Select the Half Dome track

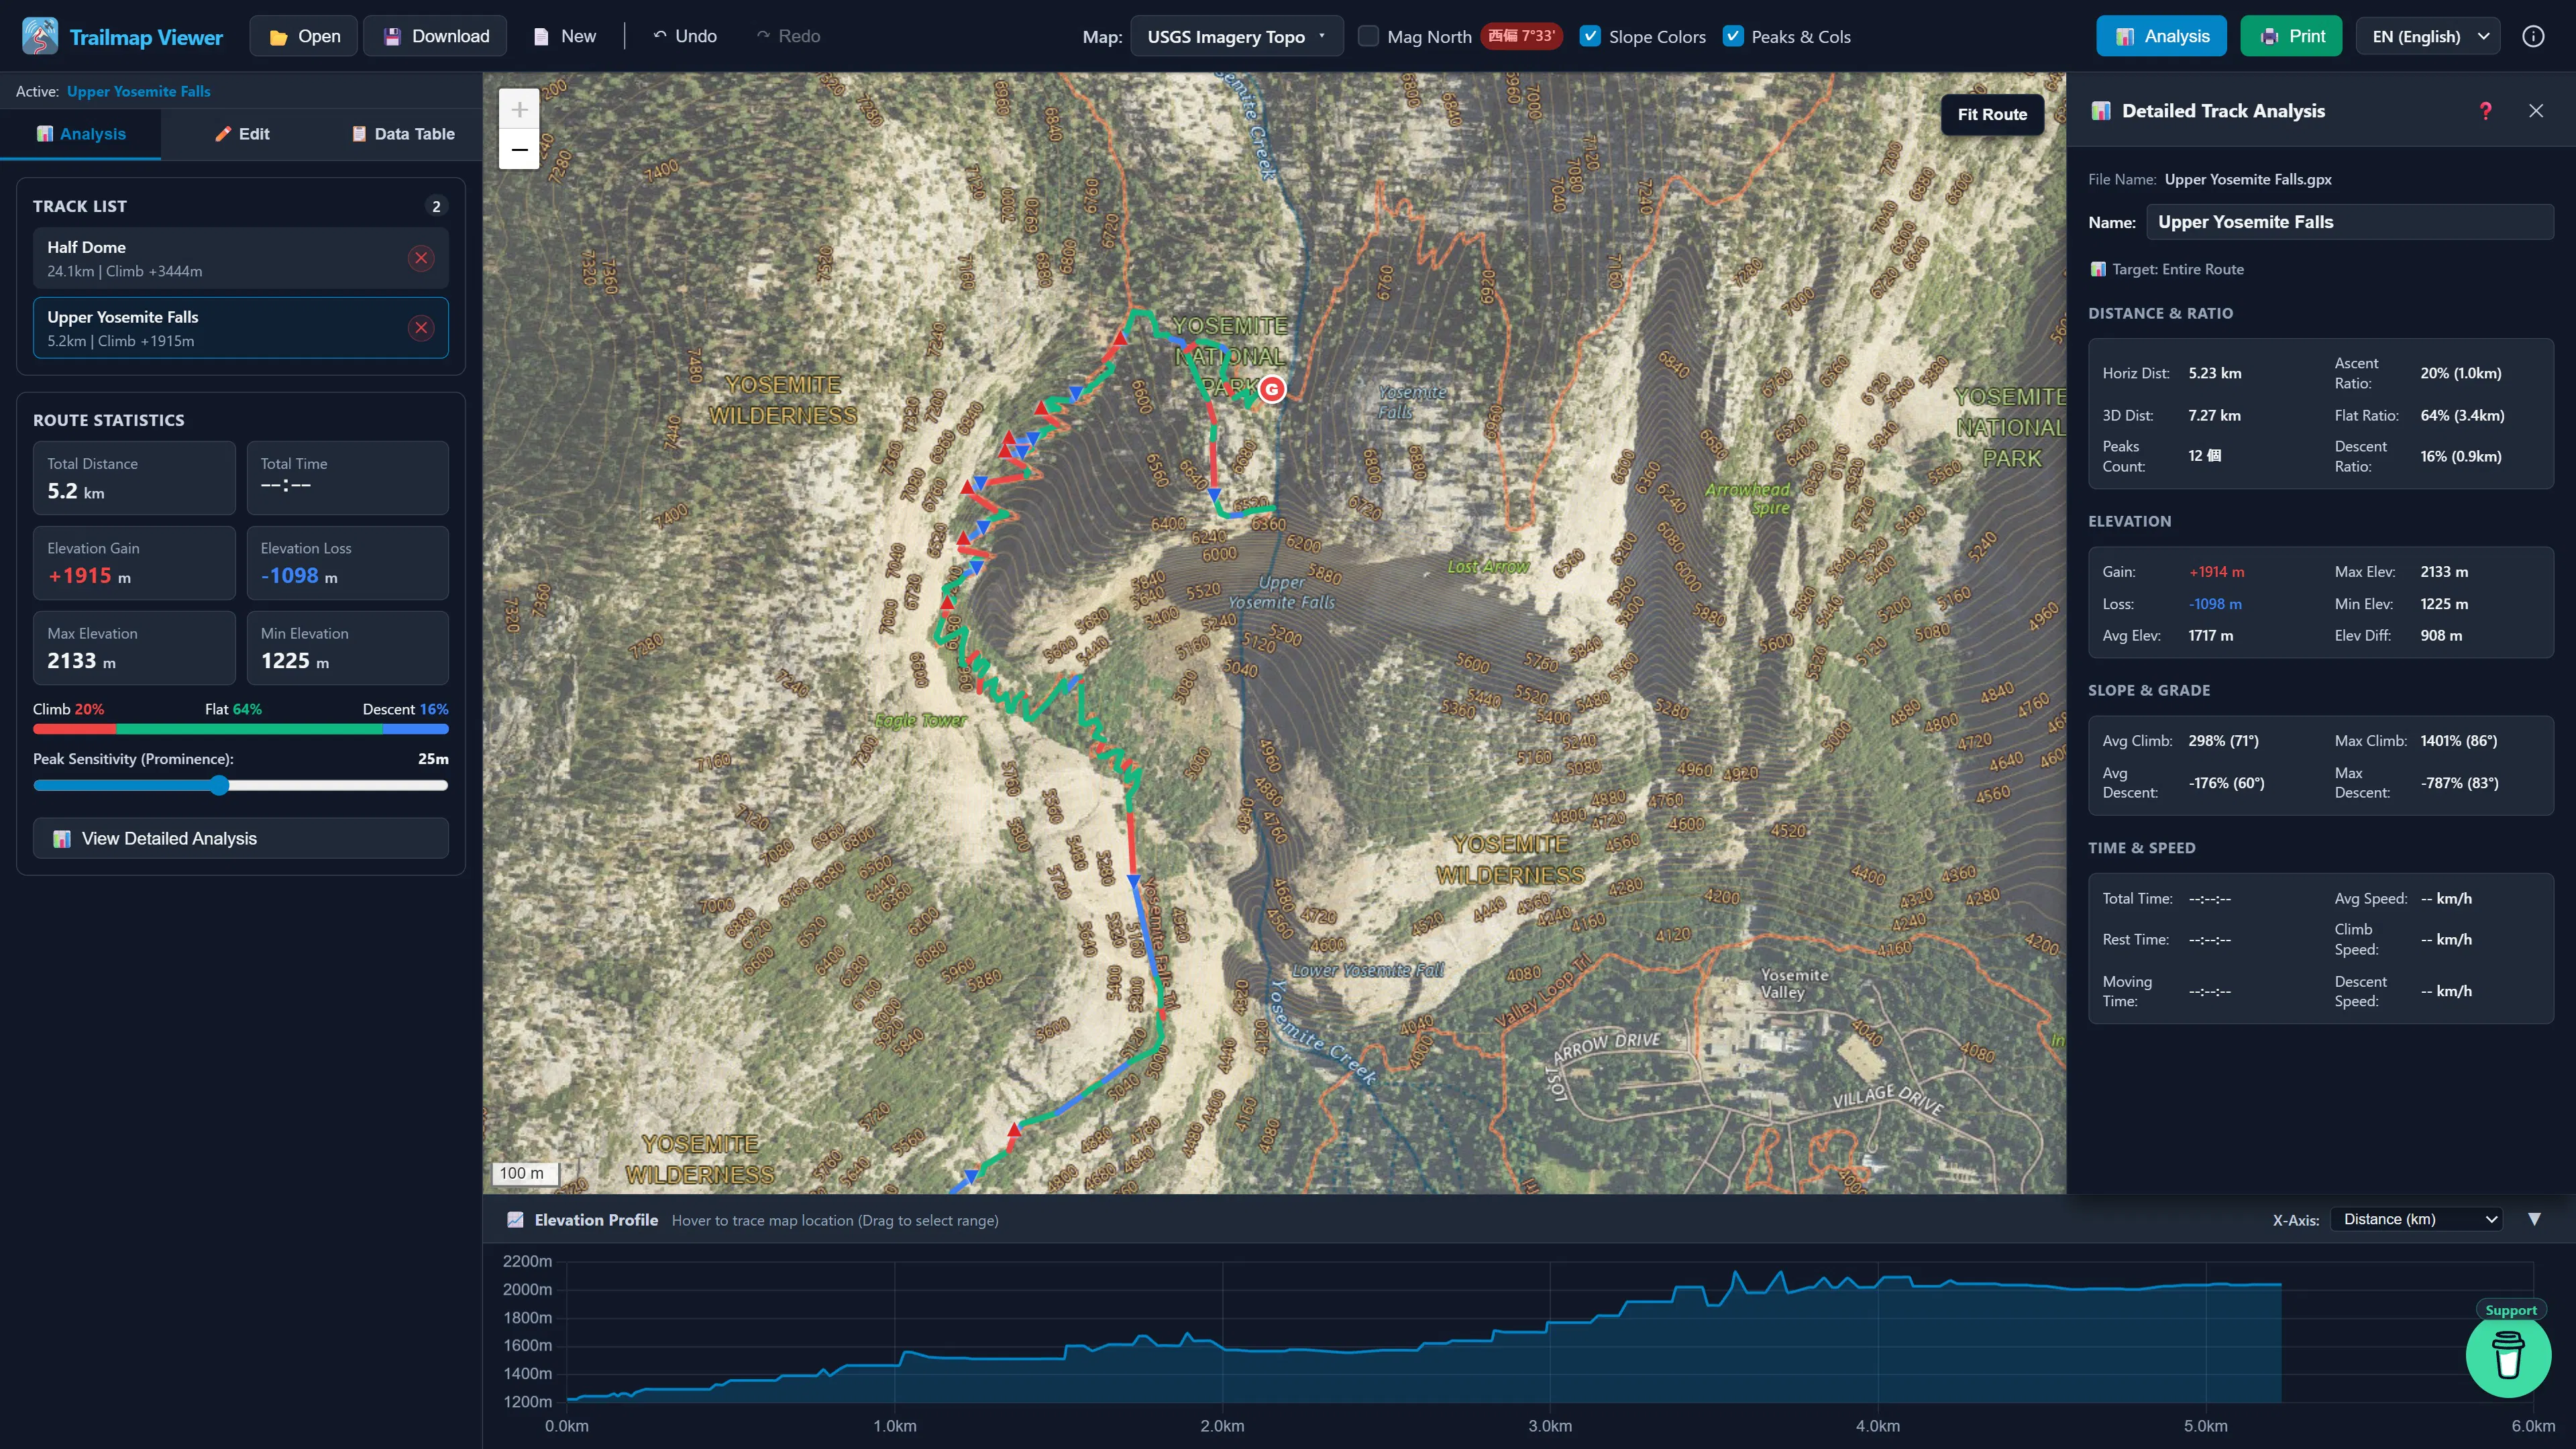pyautogui.click(x=240, y=258)
